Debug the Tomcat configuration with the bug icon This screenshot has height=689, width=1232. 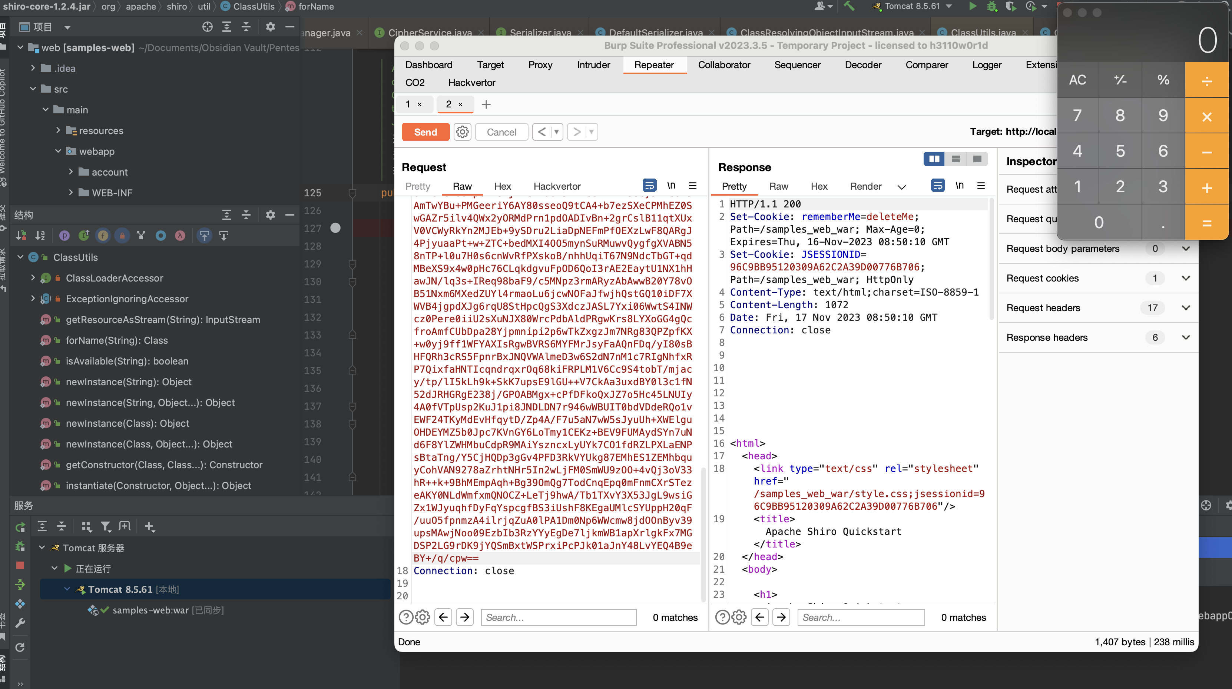tap(992, 6)
